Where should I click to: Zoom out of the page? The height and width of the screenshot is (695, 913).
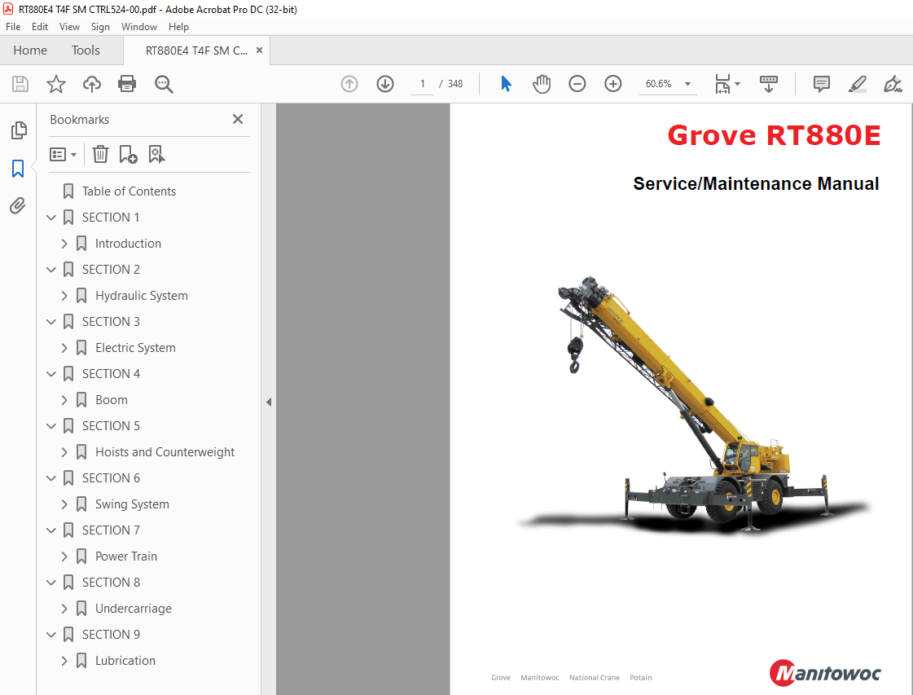click(577, 83)
